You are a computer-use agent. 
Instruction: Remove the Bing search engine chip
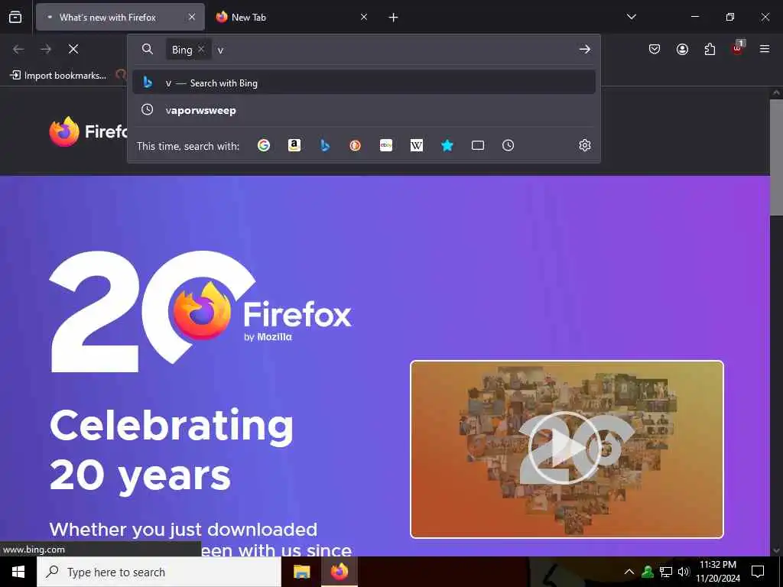201,49
